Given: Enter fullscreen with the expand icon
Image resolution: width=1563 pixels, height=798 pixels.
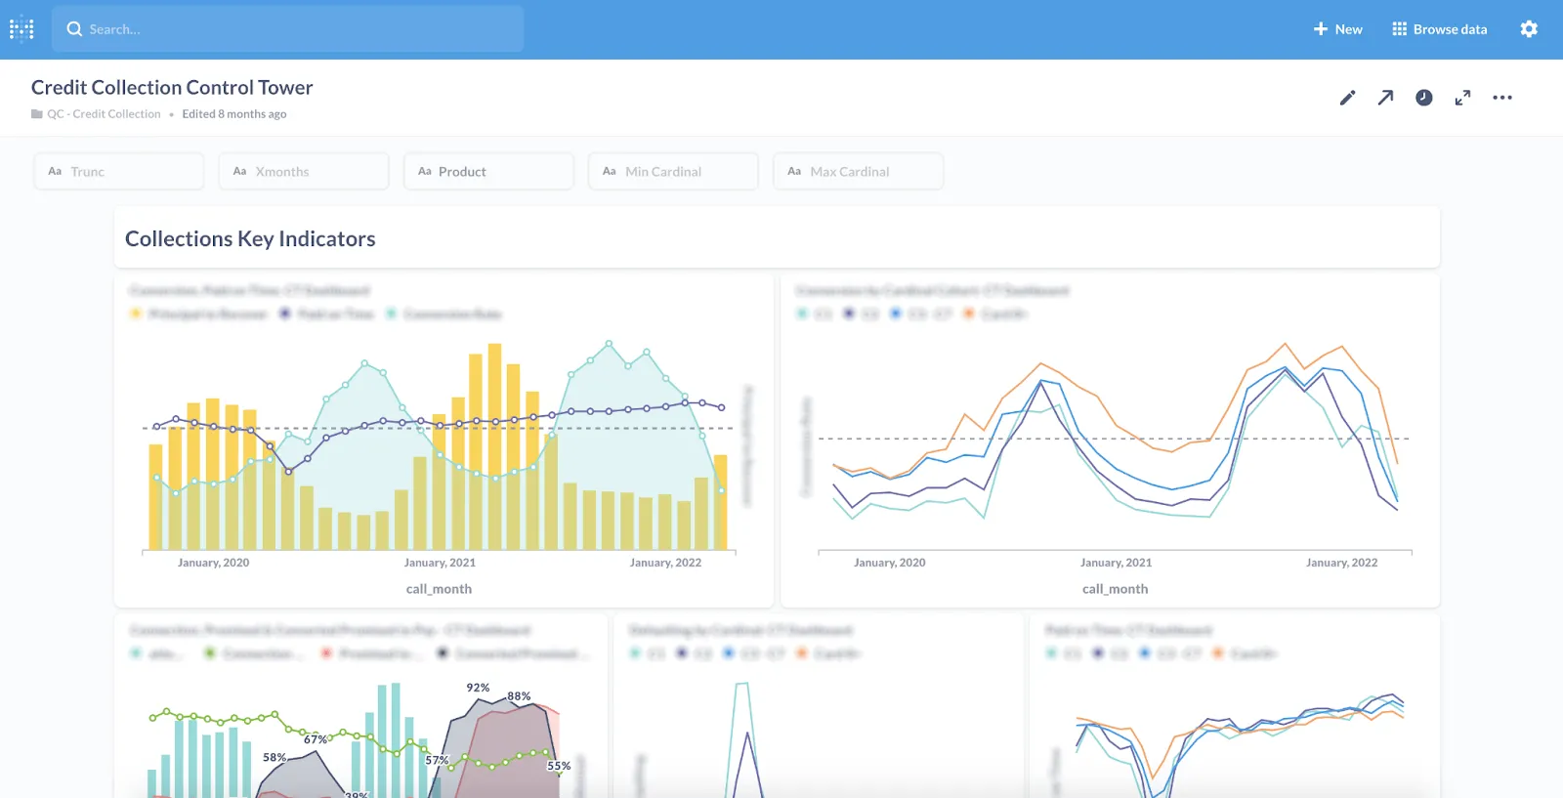Looking at the screenshot, I should [x=1462, y=98].
